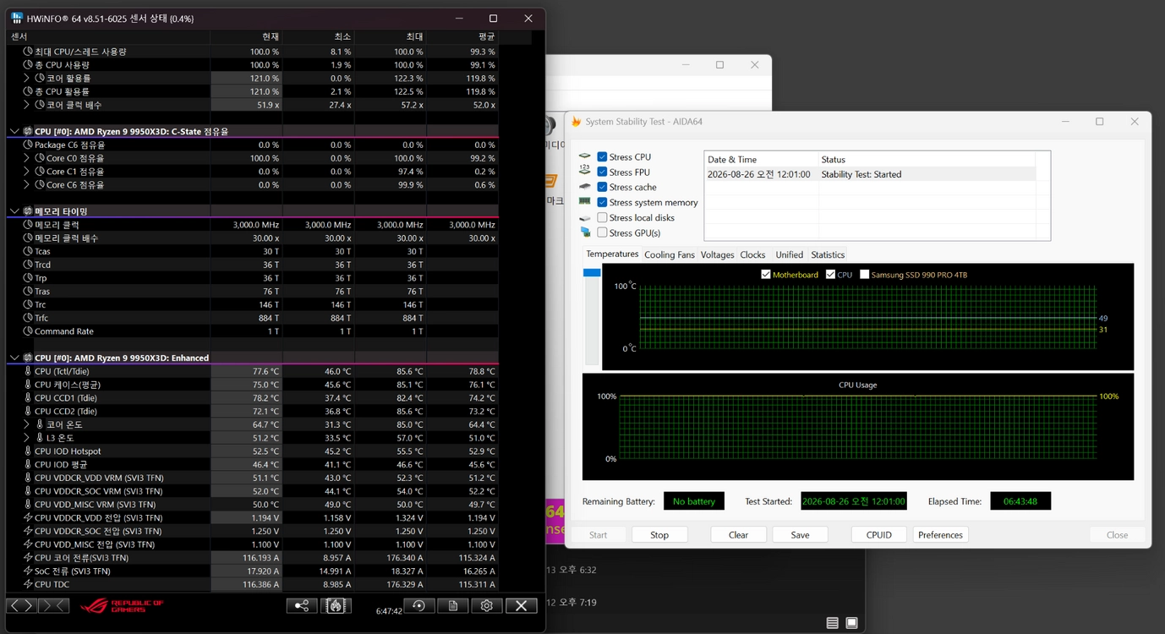The height and width of the screenshot is (634, 1165).
Task: Switch to Cooling Fans tab
Action: tap(670, 254)
